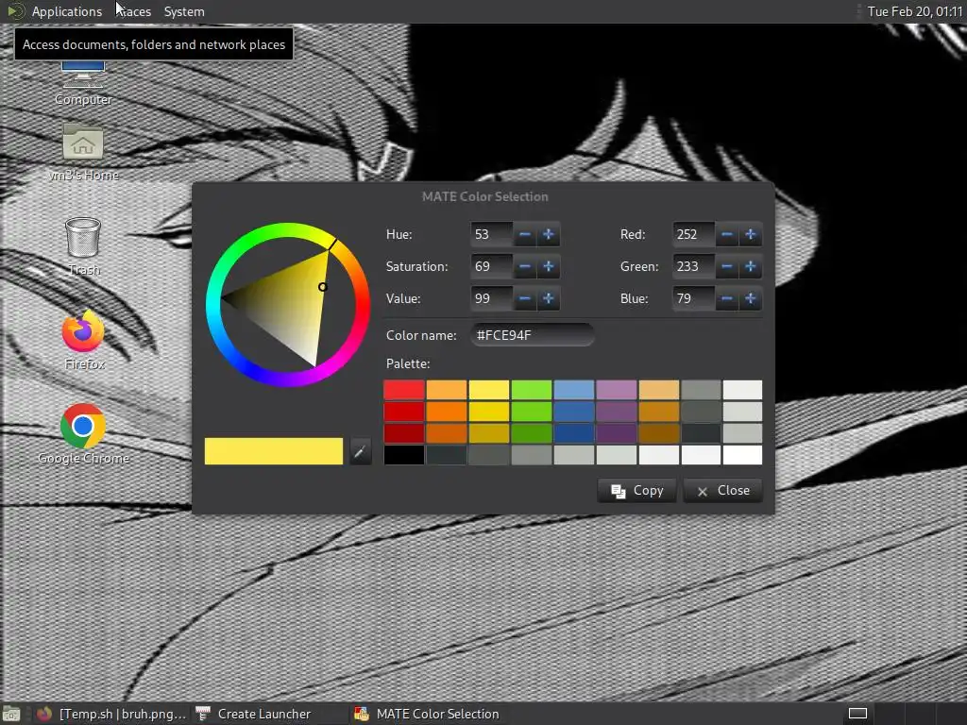Decrease Blue with the minus button
This screenshot has height=725, width=967.
click(x=727, y=298)
